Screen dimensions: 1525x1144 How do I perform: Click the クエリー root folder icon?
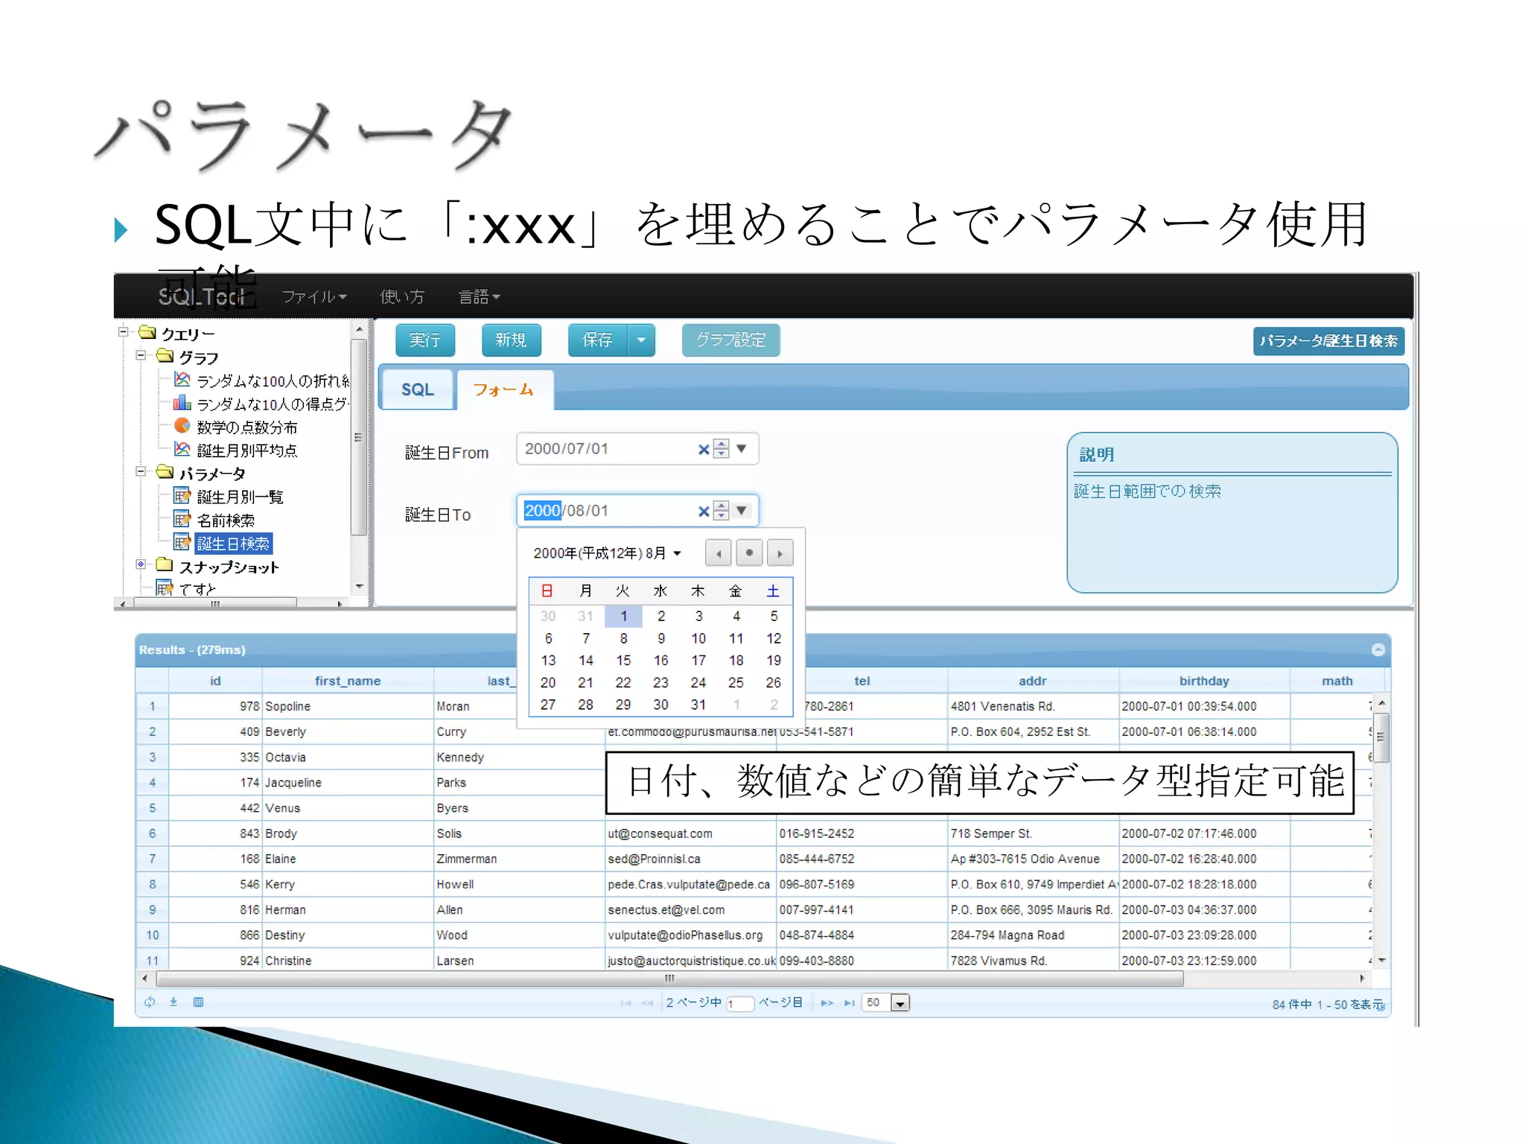click(x=147, y=332)
